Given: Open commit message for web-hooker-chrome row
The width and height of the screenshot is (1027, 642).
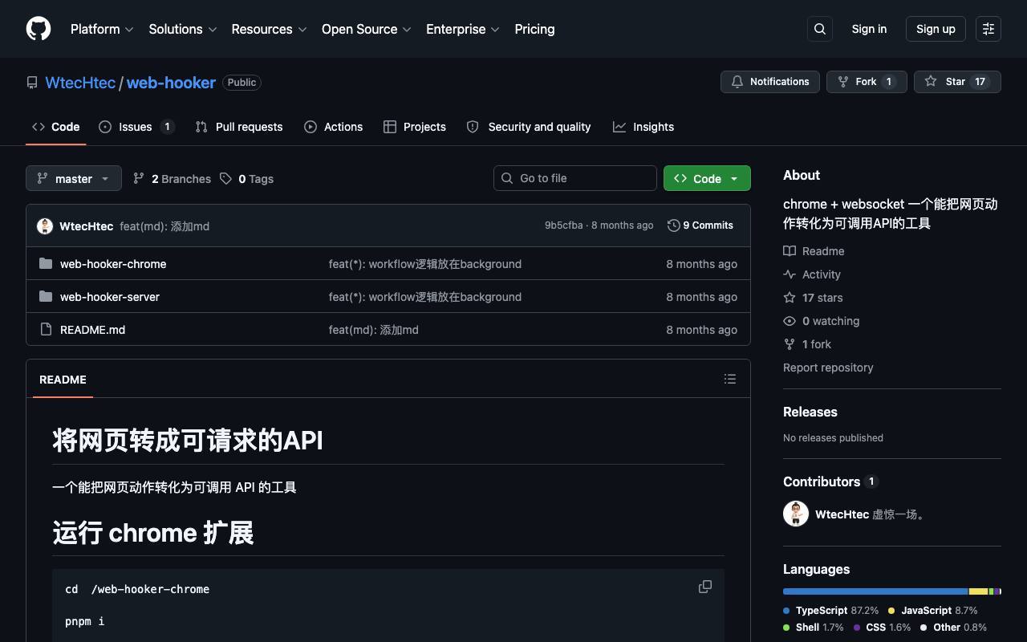Looking at the screenshot, I should 425,264.
